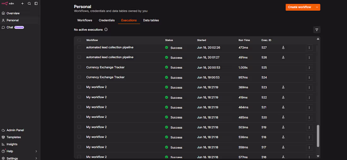Check the box for Currency Exchange Tracker 524

(79, 77)
